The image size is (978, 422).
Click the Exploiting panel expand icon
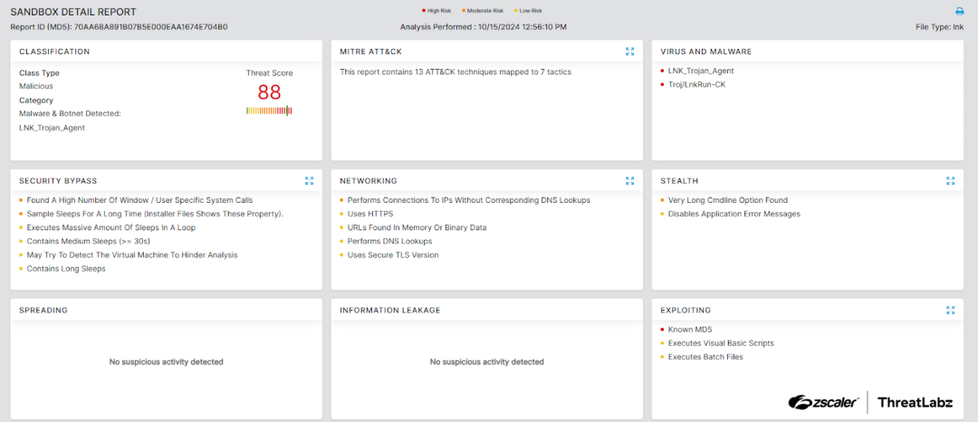[950, 311]
